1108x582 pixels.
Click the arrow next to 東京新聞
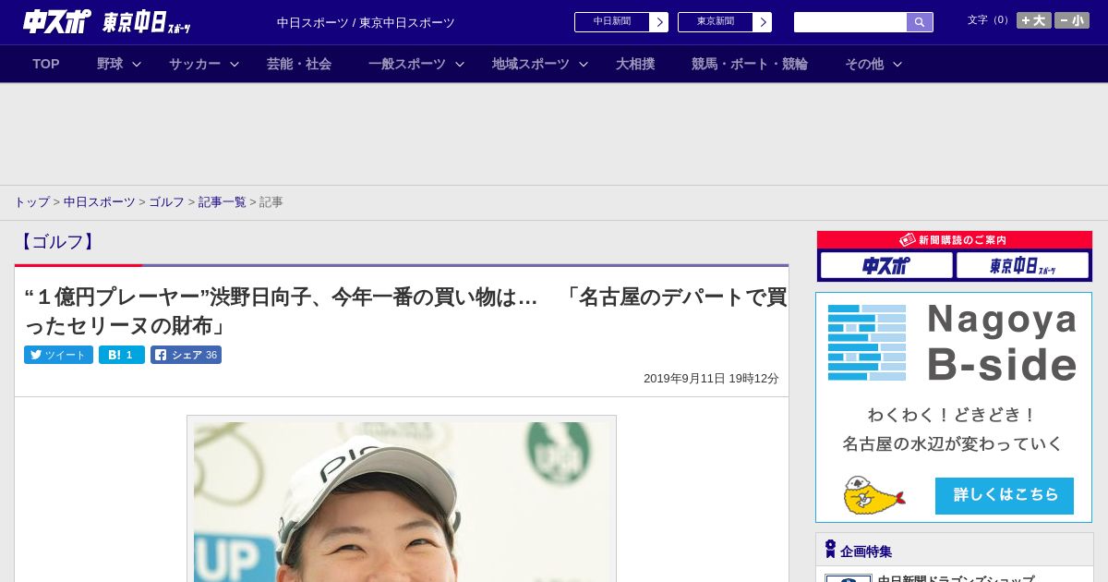[x=762, y=22]
